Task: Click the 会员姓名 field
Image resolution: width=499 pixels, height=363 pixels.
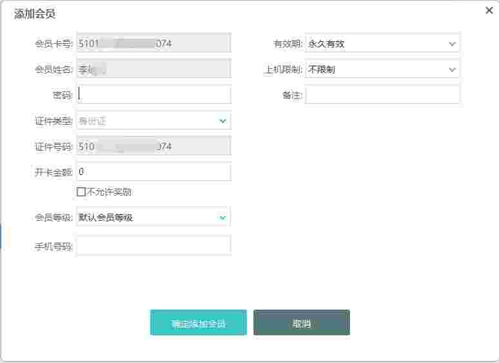Action: click(x=153, y=69)
